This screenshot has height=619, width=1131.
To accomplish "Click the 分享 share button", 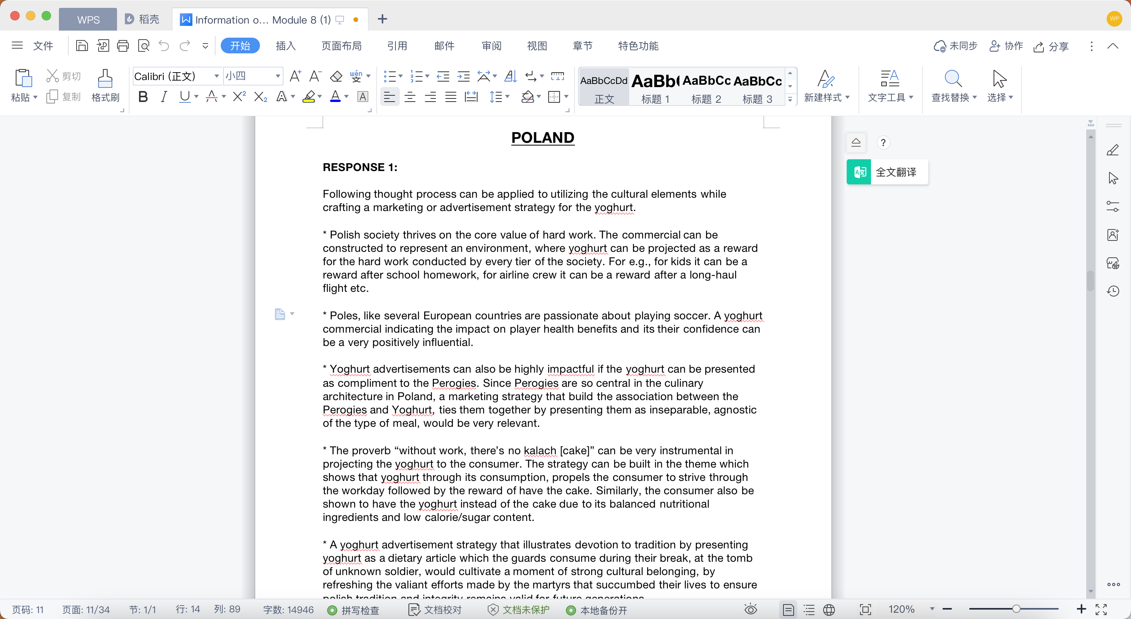I will tap(1051, 46).
